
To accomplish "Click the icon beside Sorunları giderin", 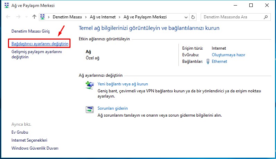I will click(90, 110).
